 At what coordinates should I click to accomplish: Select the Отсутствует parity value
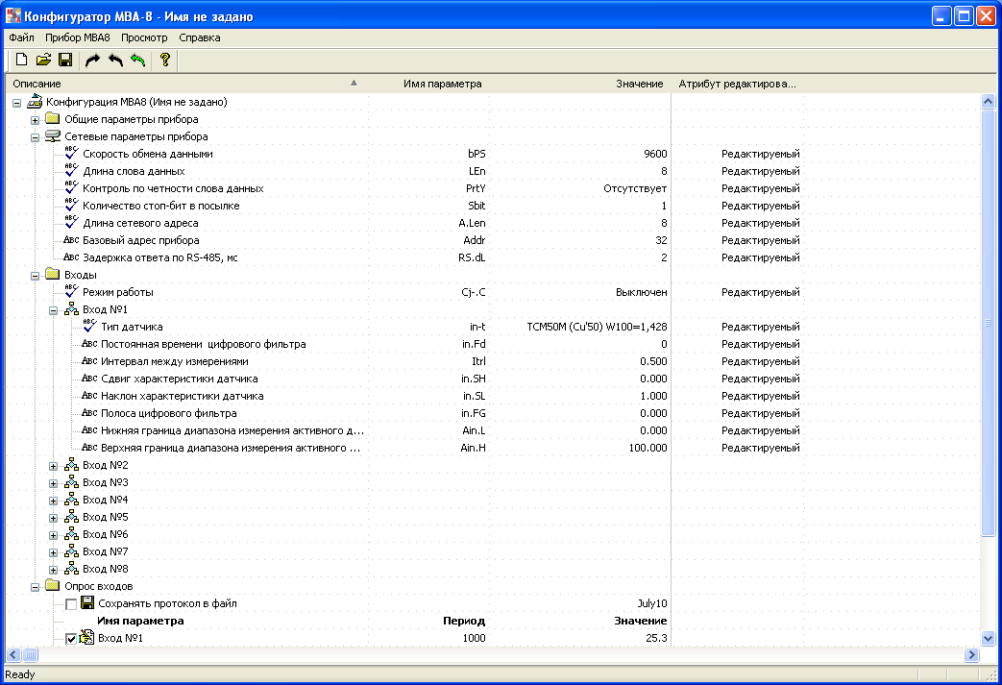[635, 188]
